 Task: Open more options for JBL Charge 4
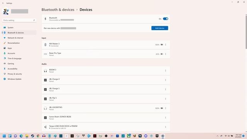tap(166, 80)
